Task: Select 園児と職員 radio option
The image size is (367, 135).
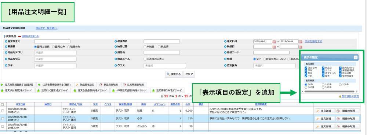Action: pos(36,47)
